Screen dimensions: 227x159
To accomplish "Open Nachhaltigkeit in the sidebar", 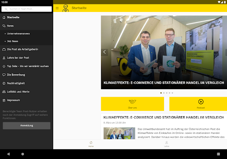I will [27, 83].
